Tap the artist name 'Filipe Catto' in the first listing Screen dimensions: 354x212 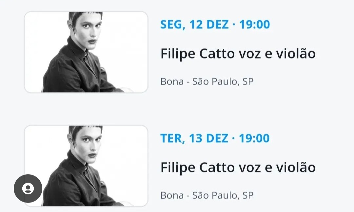[196, 54]
